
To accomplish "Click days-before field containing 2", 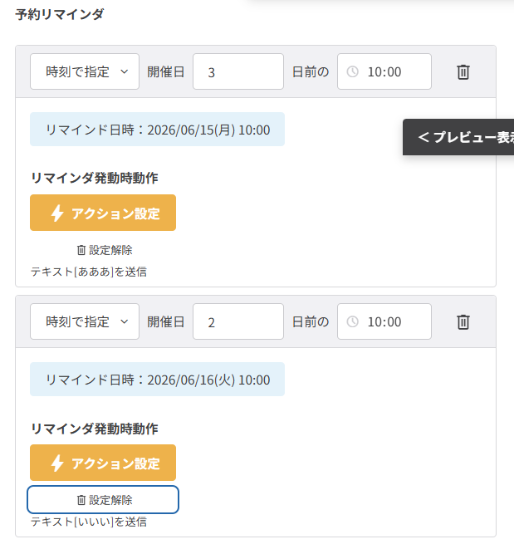I will pos(238,321).
